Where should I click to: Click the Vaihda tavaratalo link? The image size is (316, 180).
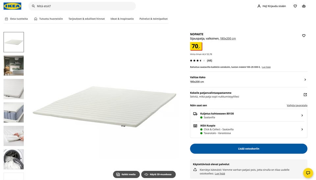[297, 105]
